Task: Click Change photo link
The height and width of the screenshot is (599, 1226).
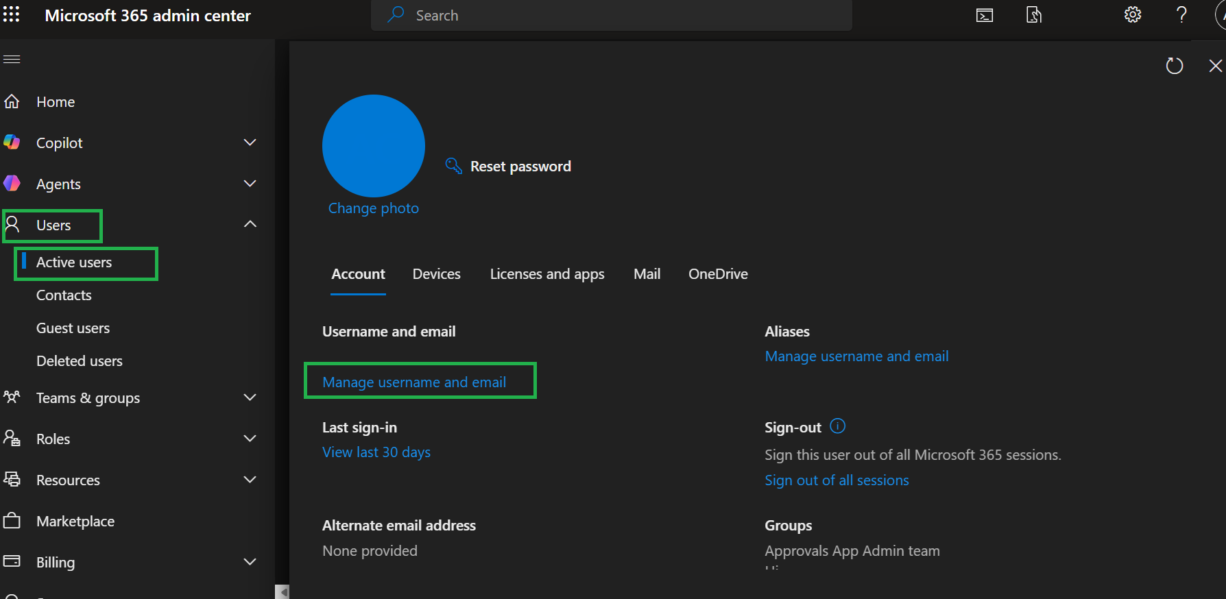Action: [373, 208]
